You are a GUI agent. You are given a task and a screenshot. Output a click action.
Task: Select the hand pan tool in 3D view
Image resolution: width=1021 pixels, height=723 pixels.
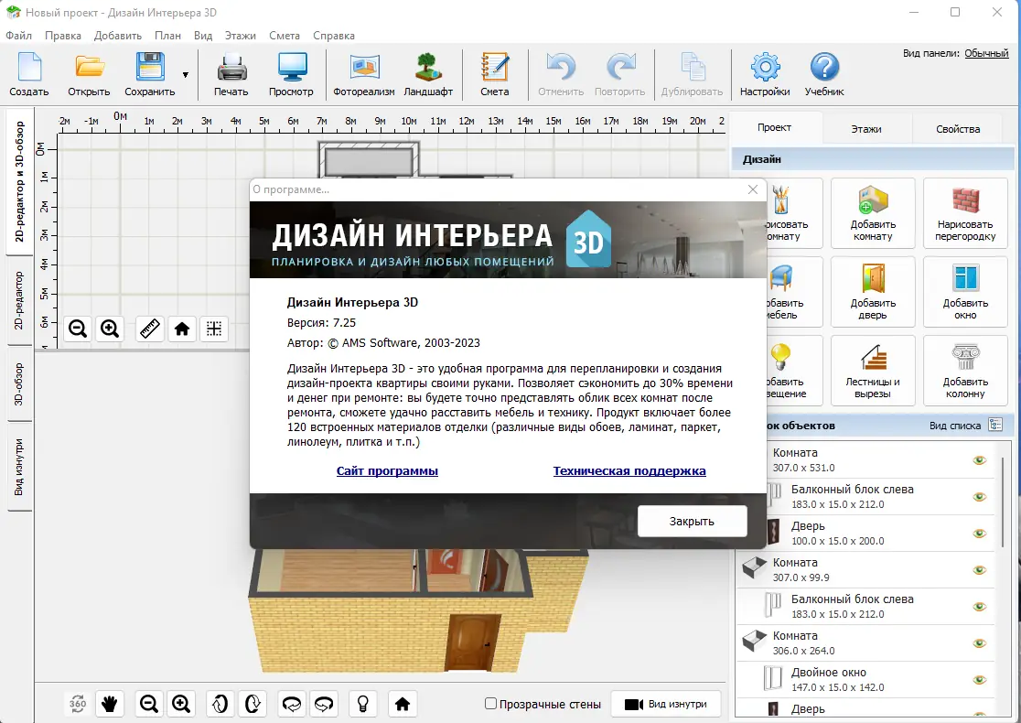coord(110,704)
